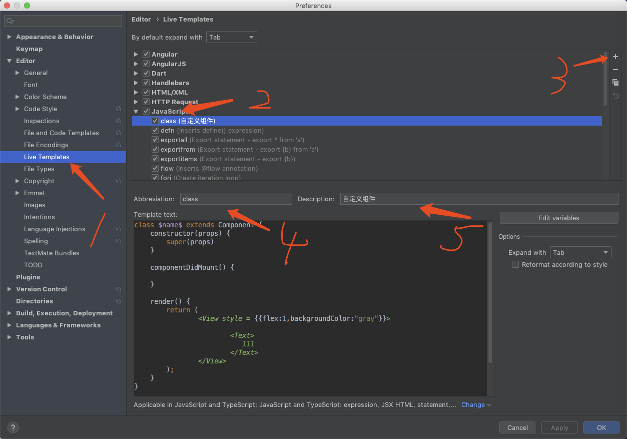Open the Font settings page
627x439 pixels.
tap(31, 85)
